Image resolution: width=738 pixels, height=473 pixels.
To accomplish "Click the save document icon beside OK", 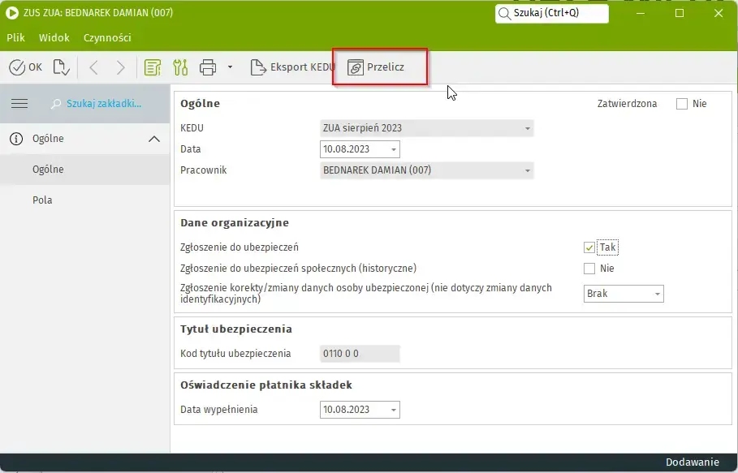I will (x=62, y=67).
